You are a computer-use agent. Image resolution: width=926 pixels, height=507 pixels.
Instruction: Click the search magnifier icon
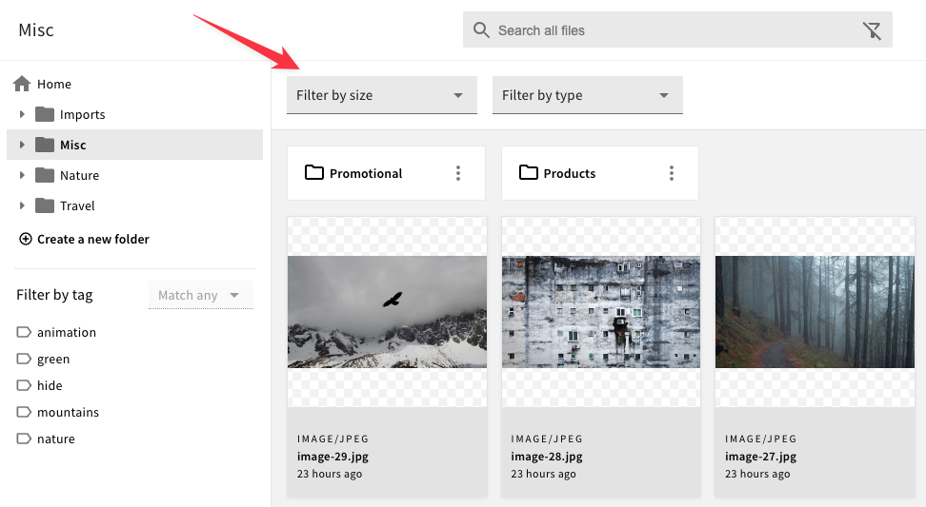(x=481, y=30)
